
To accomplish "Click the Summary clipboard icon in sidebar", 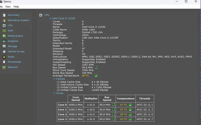I will pos(4,15).
